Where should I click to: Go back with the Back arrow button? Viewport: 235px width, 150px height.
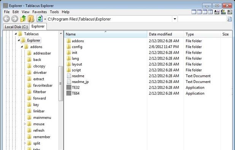6,19
